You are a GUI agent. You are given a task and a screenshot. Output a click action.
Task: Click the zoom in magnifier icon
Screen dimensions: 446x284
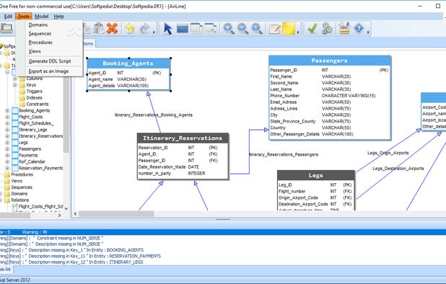coord(229,29)
